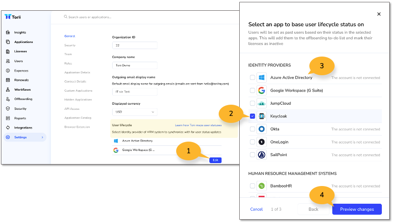Image resolution: width=393 pixels, height=222 pixels.
Task: Check the OneLogin checkbox
Action: point(252,142)
